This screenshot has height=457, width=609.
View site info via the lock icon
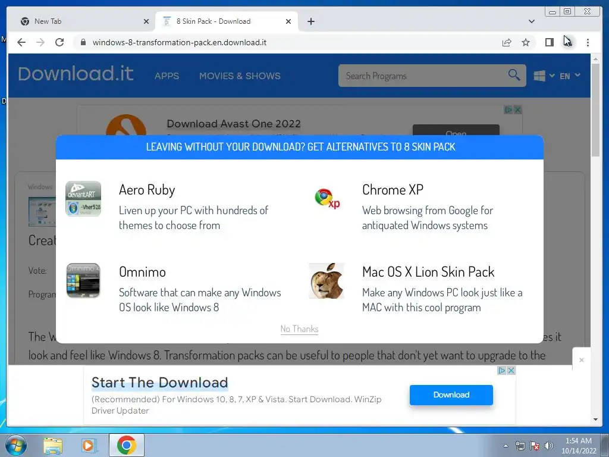pos(83,42)
